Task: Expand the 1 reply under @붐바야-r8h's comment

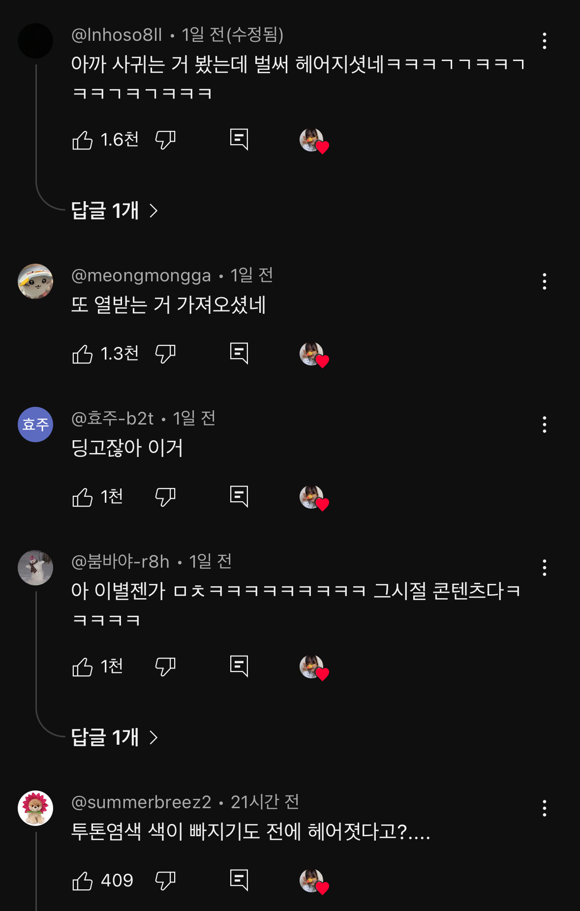Action: point(114,737)
